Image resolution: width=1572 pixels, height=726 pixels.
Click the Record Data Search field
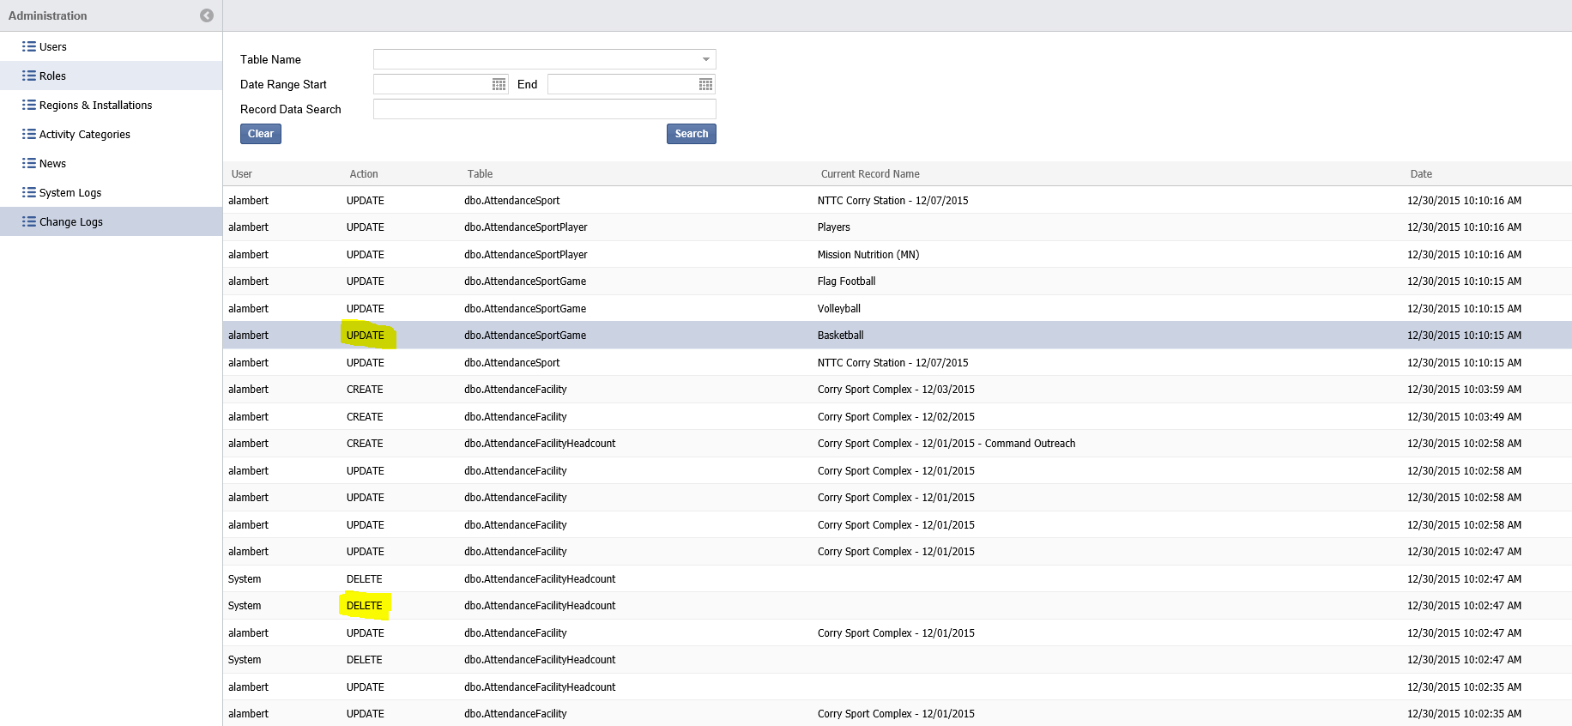(x=544, y=109)
